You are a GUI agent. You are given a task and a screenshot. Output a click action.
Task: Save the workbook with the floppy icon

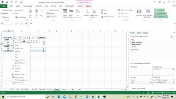coord(7,2)
